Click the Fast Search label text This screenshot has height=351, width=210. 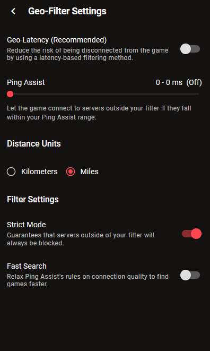[27, 266]
